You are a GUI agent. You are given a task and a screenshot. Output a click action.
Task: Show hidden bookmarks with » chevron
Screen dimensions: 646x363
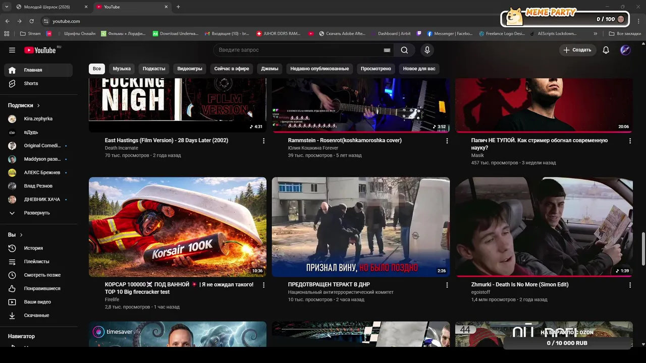596,34
